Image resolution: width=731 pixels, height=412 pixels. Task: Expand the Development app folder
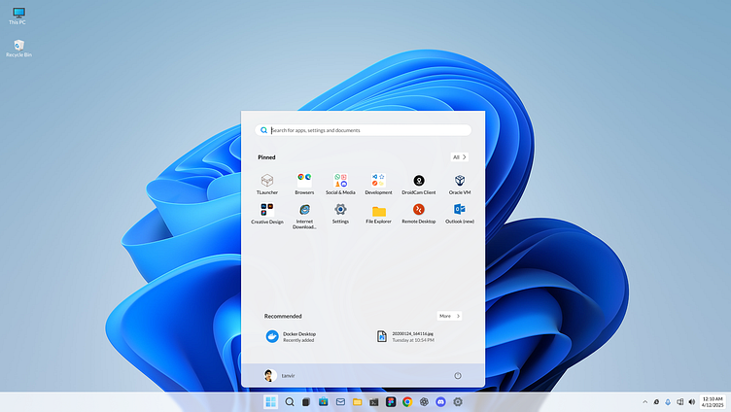[x=379, y=182]
